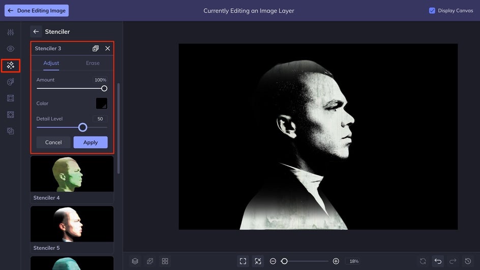Click the Amount slider handle
Screen dimensions: 480x270
coord(104,89)
